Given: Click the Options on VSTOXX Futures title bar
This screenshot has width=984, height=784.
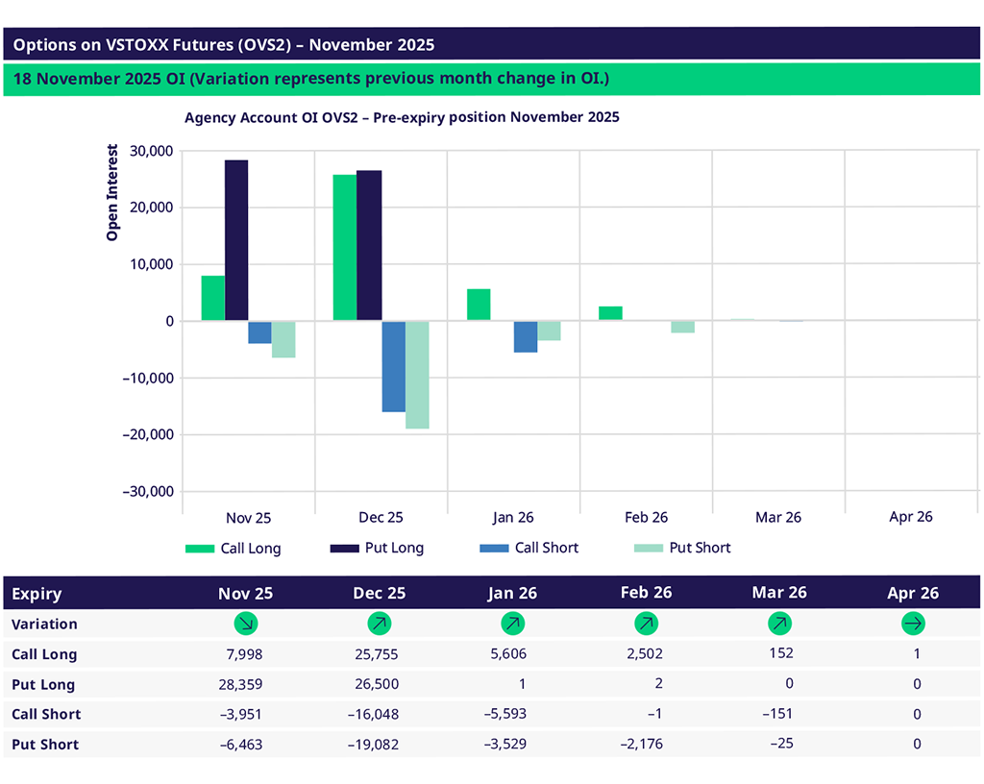Looking at the screenshot, I should [x=490, y=44].
